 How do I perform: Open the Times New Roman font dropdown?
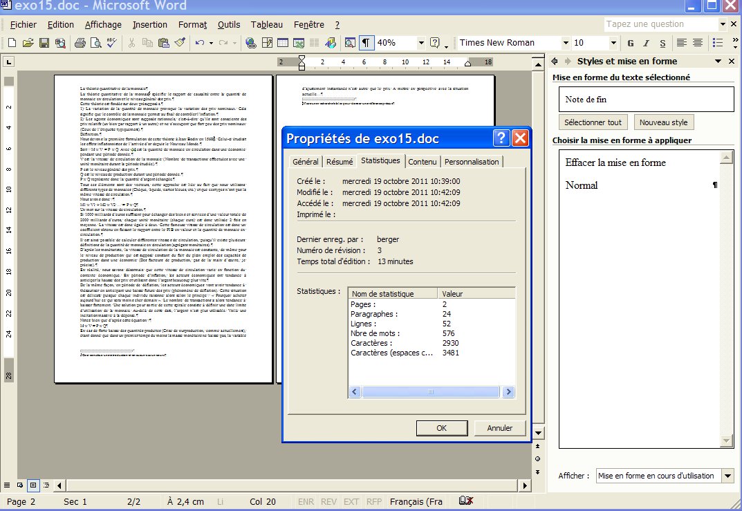coord(565,43)
